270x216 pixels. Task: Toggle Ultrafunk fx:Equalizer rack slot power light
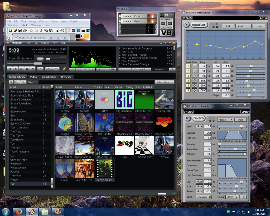tap(152, 16)
